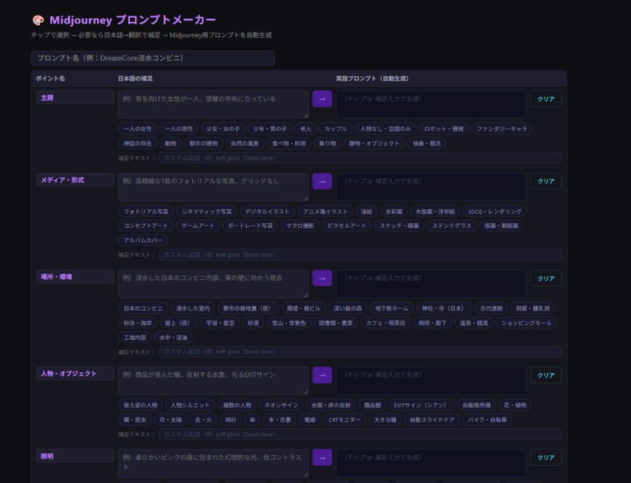Choose the 深い霧の森 location chip

pyautogui.click(x=348, y=308)
